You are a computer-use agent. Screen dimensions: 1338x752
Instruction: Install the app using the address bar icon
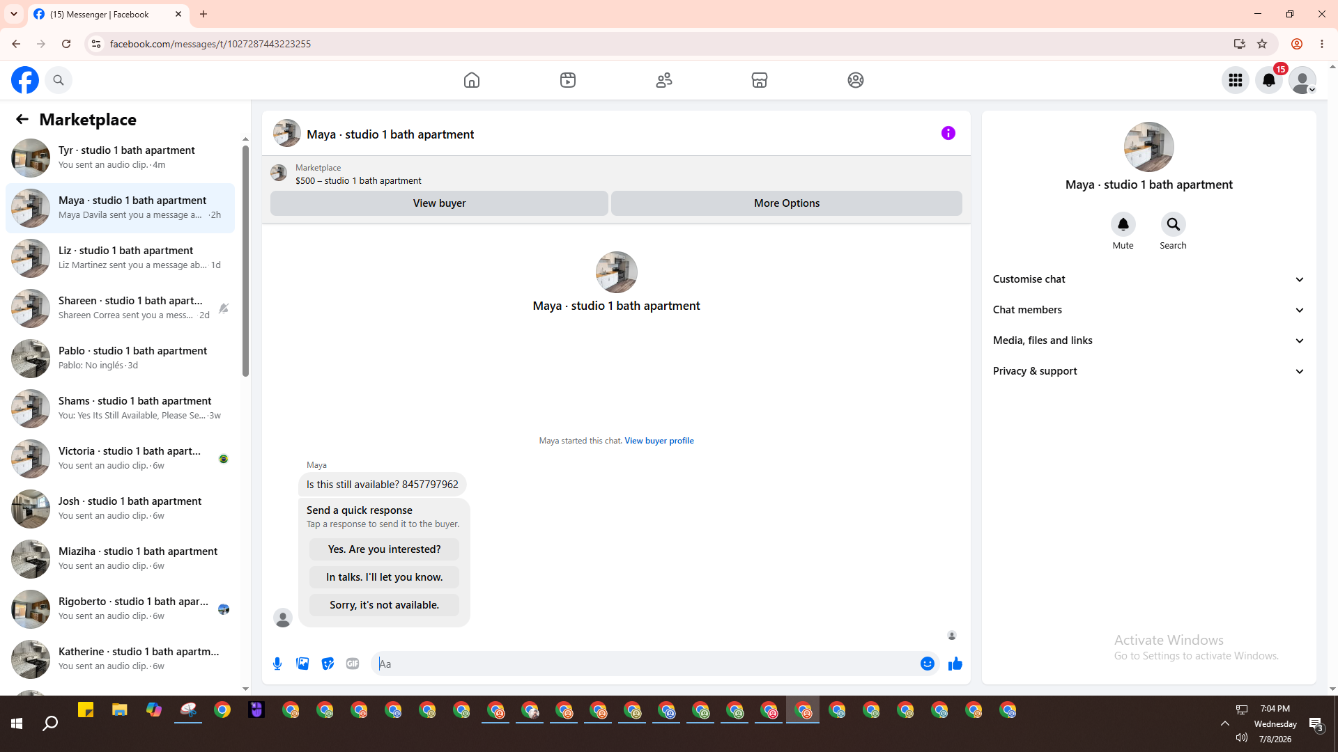[1239, 44]
